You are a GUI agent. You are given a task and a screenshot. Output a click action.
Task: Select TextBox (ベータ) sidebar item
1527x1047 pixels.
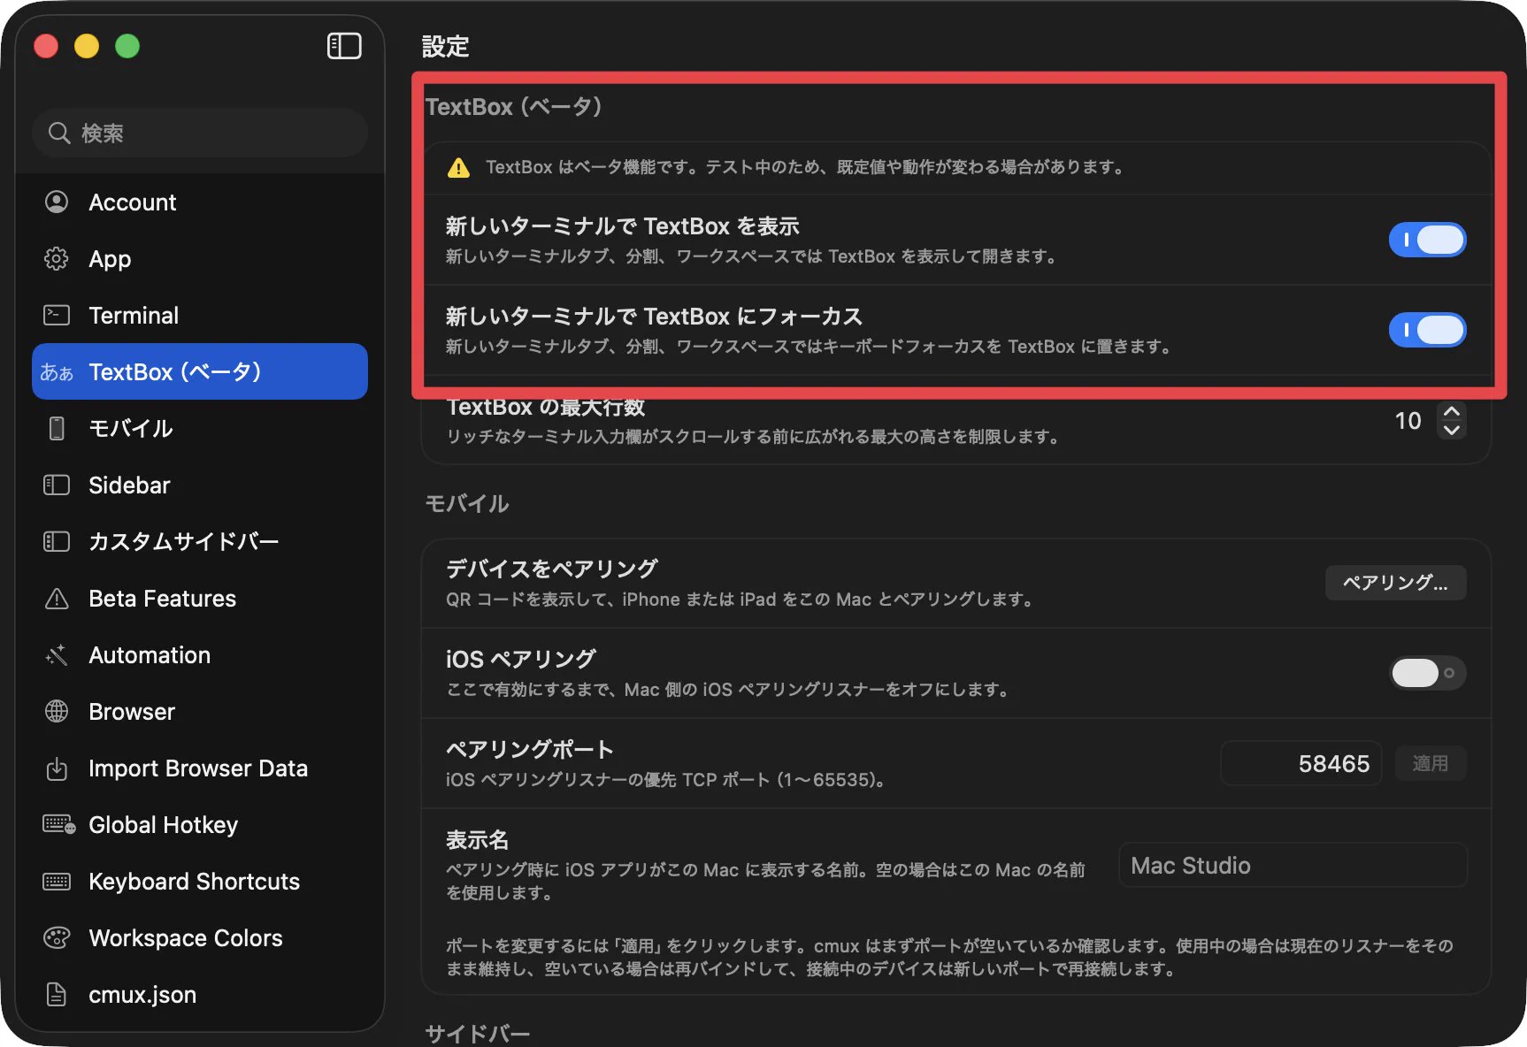click(200, 371)
